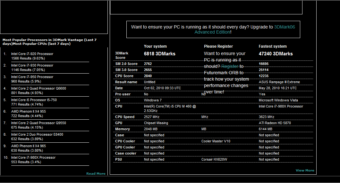This screenshot has height=183, width=340.
Task: Click CPU speed 2527 MHz
Action: (x=152, y=117)
